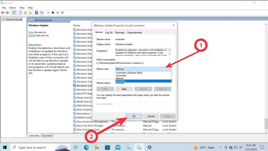Launch Microsoft Edge from the taskbar
Image resolution: width=268 pixels, height=151 pixels.
[x=86, y=147]
